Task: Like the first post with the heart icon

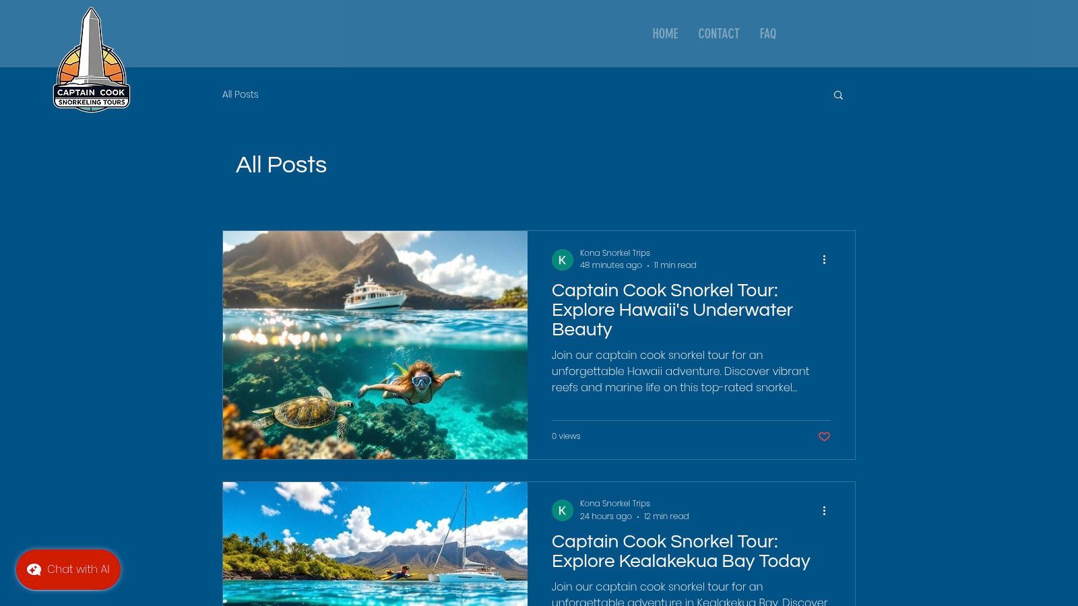Action: pyautogui.click(x=824, y=436)
